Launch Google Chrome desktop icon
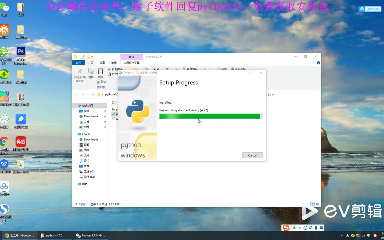The image size is (384, 240). pyautogui.click(x=5, y=142)
